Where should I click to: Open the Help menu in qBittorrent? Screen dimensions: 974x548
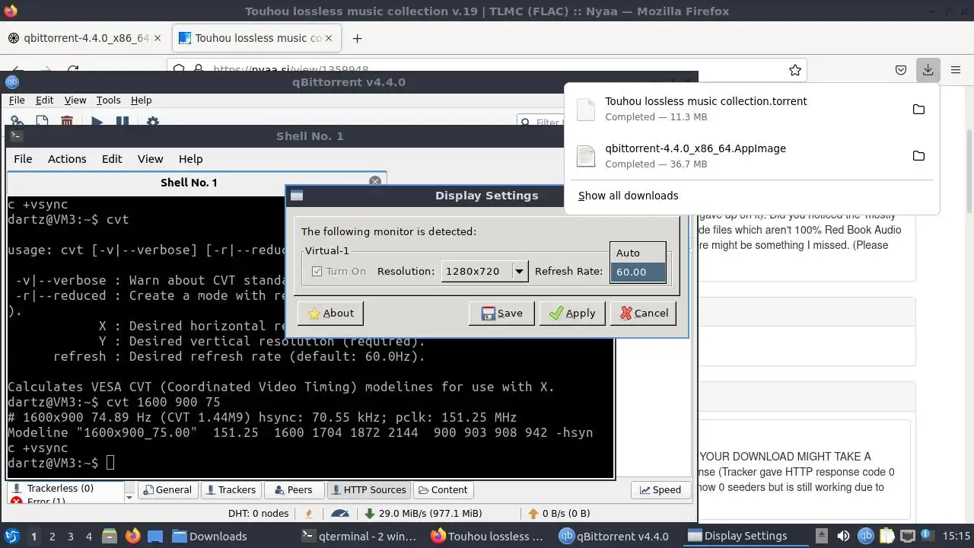point(141,100)
